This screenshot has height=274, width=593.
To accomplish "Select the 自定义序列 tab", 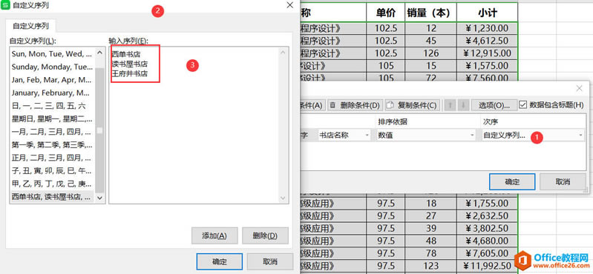I will tap(30, 26).
